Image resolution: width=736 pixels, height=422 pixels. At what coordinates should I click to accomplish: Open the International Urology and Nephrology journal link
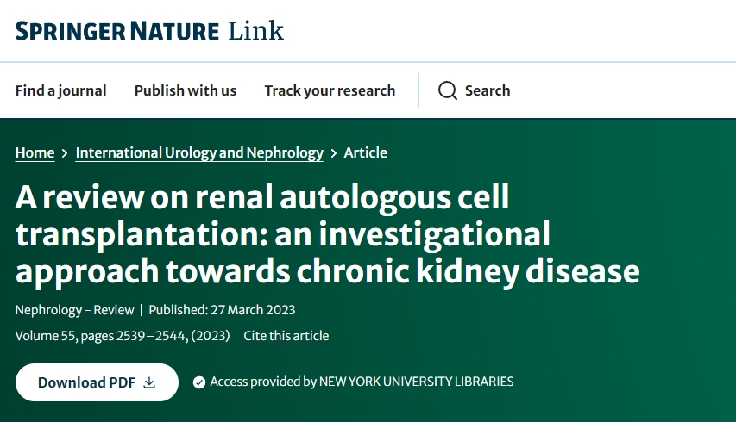click(x=199, y=152)
